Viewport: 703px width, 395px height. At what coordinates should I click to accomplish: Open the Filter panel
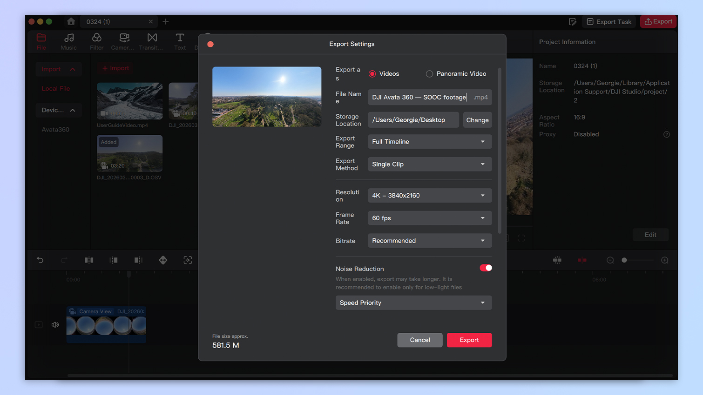click(96, 42)
